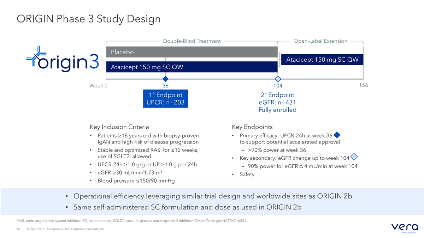Click the Double-Blind Treatment label
Image resolution: width=424 pixels, height=238 pixels.
click(192, 41)
